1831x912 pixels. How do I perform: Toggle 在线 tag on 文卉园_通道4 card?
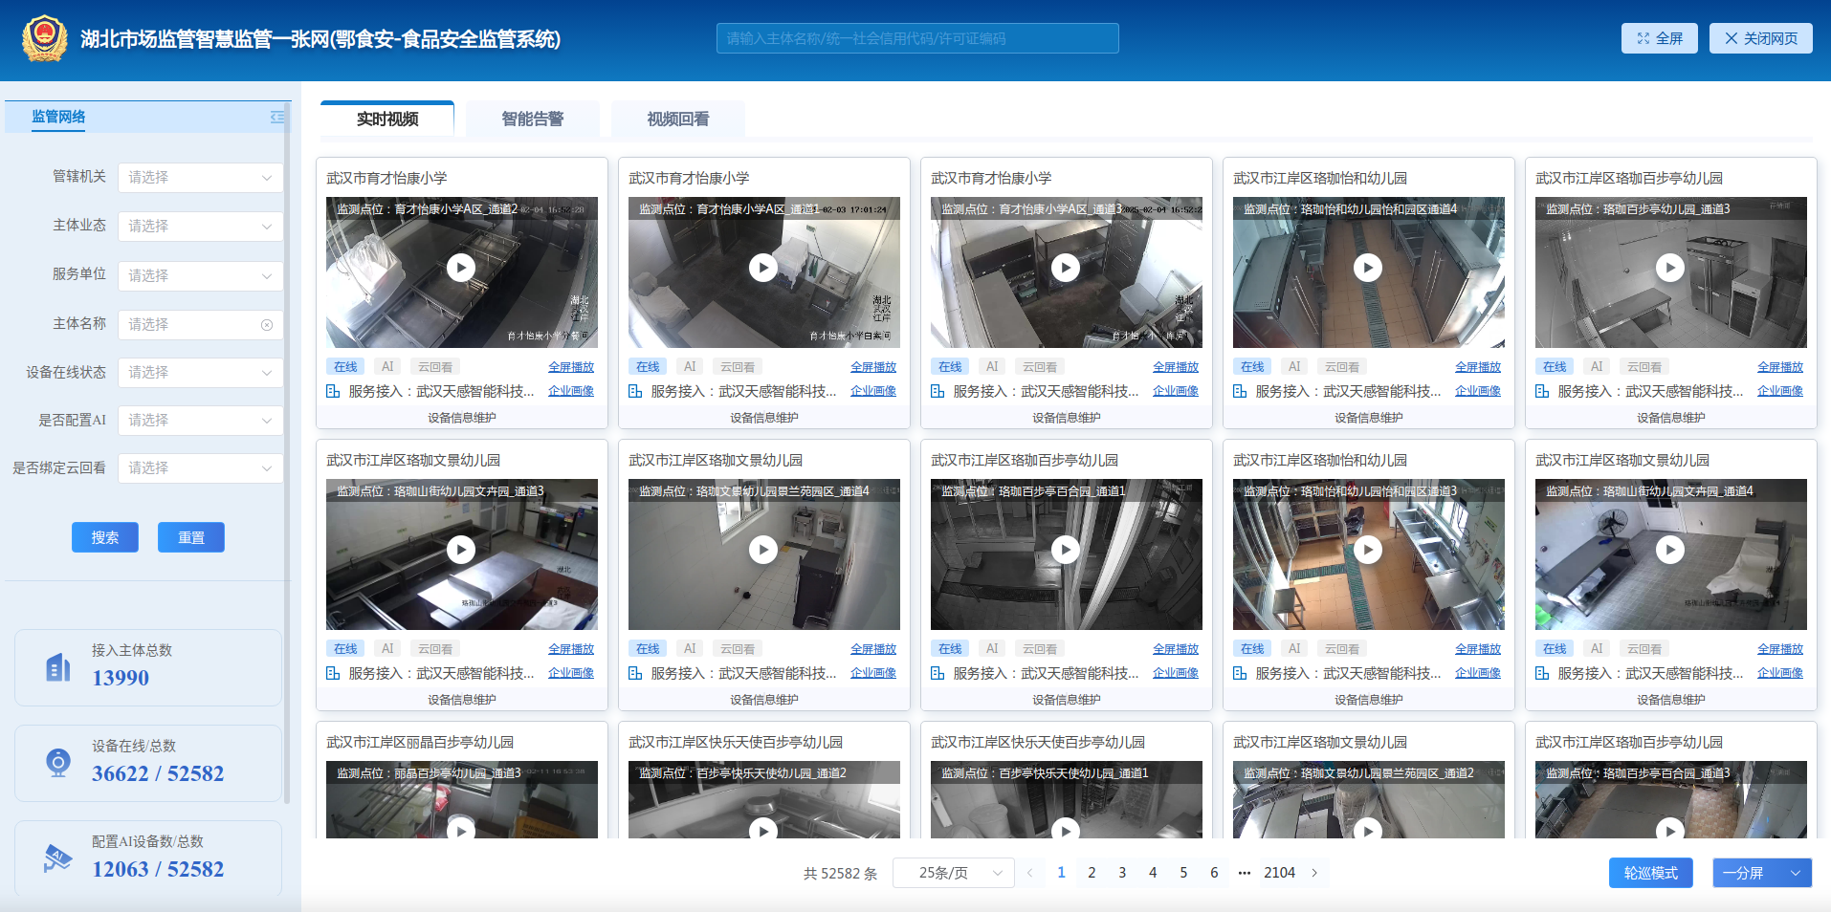point(1555,649)
